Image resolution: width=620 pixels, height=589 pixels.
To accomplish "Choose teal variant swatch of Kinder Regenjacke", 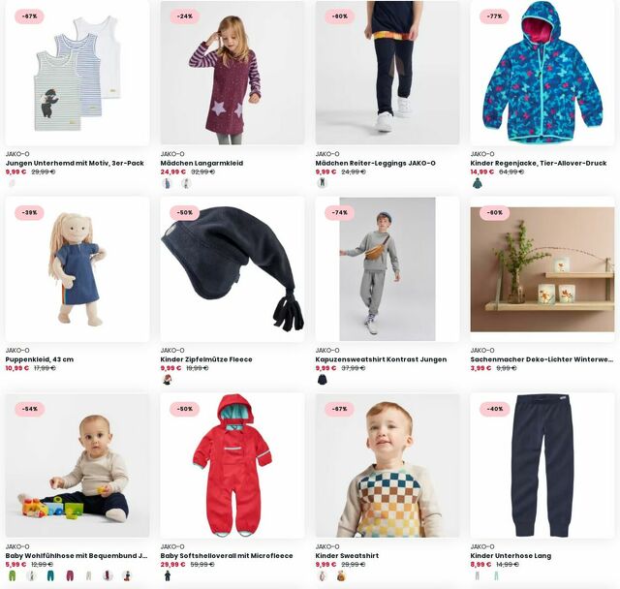I will [x=478, y=183].
